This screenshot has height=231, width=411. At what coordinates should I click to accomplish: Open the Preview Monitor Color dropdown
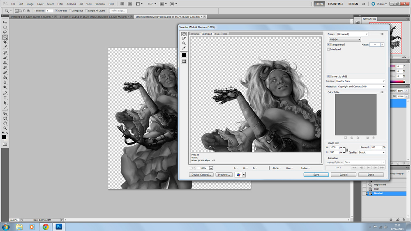pyautogui.click(x=360, y=81)
